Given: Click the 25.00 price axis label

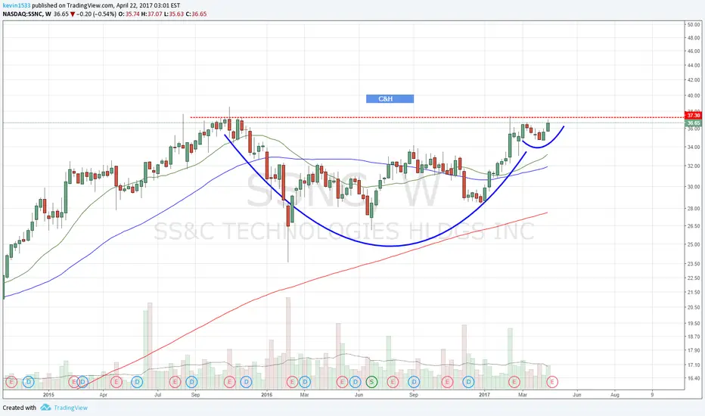Looking at the screenshot, I should [694, 244].
